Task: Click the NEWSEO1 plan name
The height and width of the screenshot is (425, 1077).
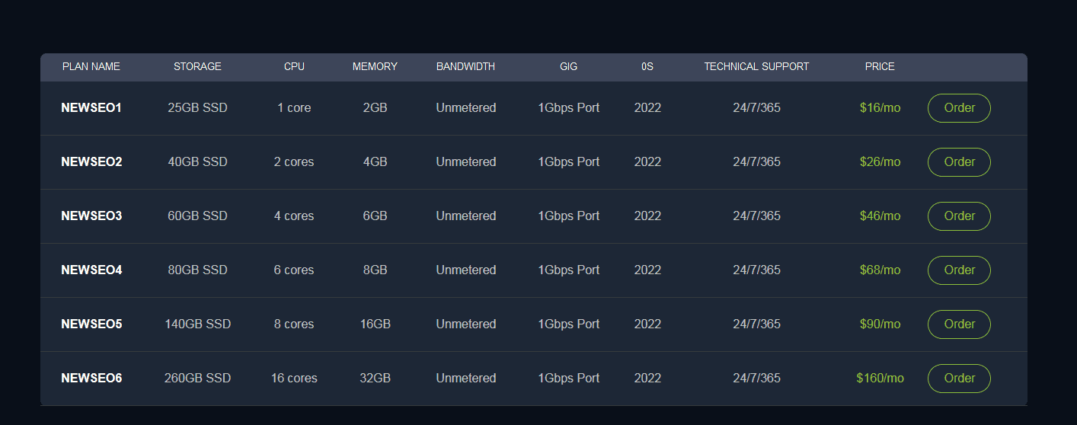Action: pos(91,108)
